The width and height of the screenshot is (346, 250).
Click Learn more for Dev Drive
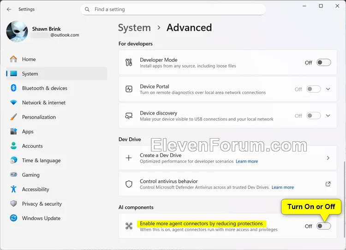(x=247, y=161)
